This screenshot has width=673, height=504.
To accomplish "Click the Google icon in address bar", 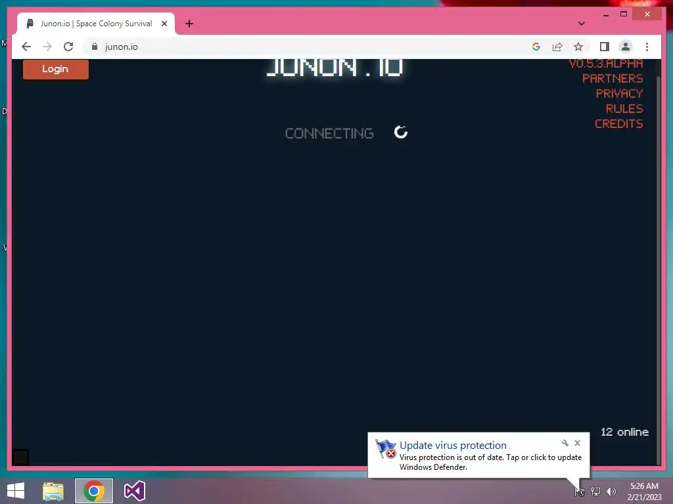I will [x=536, y=47].
